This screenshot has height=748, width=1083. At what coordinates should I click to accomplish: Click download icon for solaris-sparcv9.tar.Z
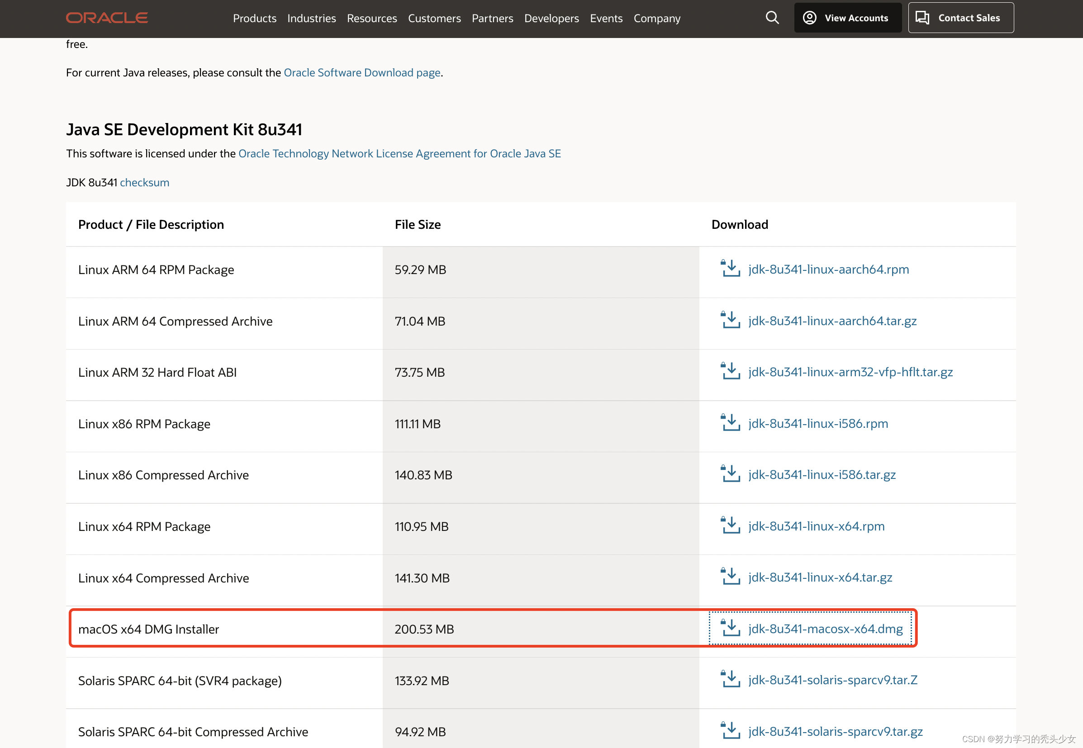coord(730,680)
